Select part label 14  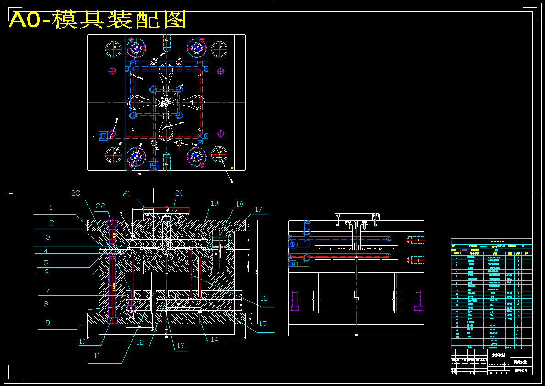[215, 340]
